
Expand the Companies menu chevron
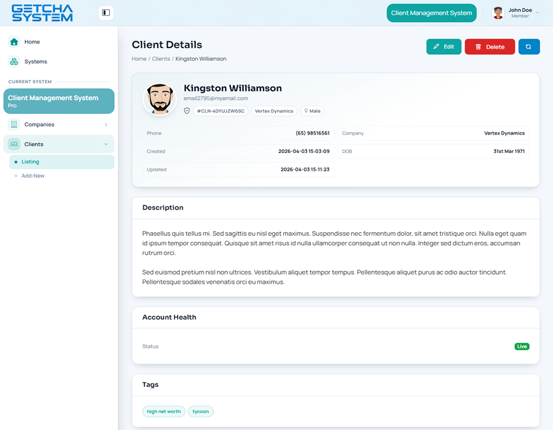pyautogui.click(x=106, y=125)
